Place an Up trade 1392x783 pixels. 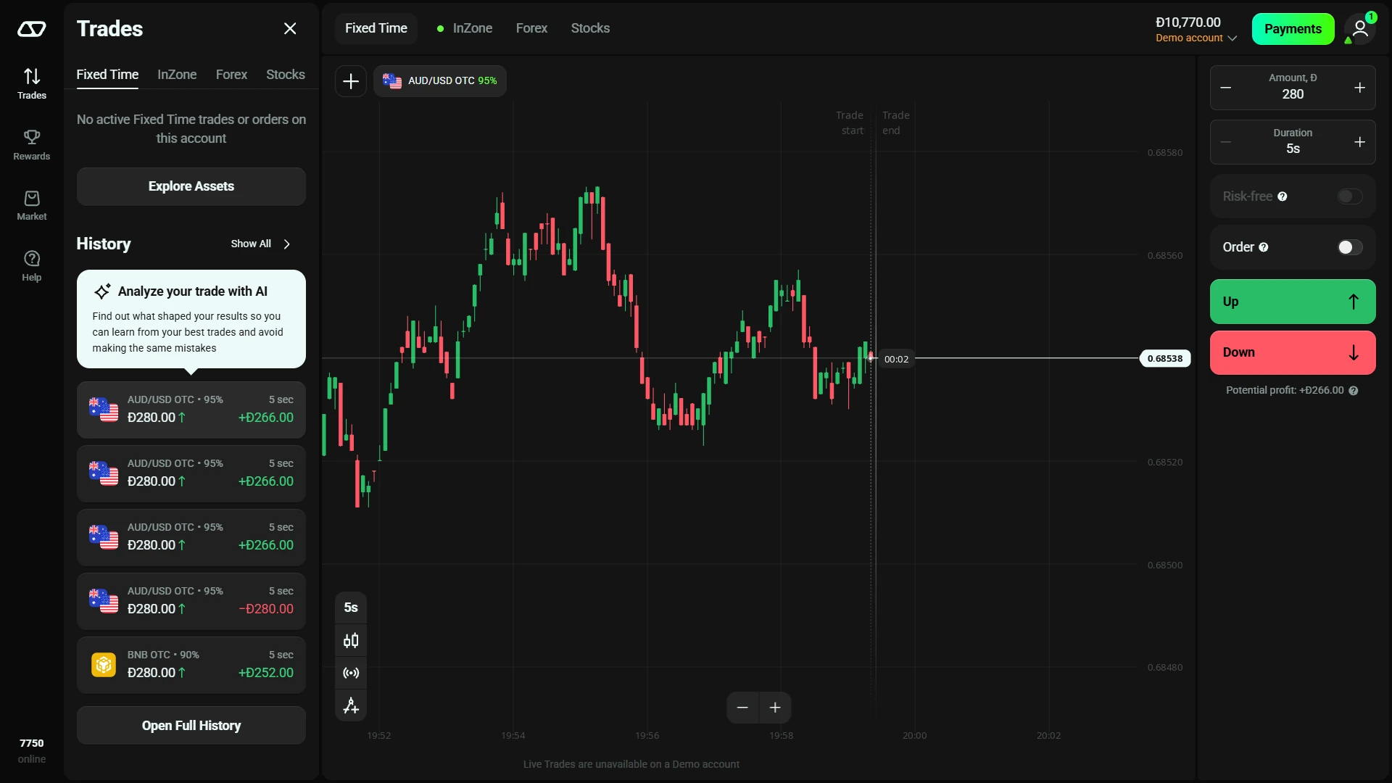pyautogui.click(x=1293, y=302)
